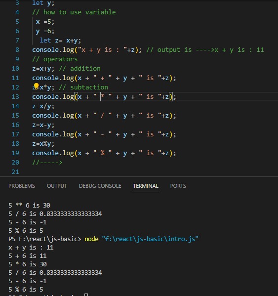Click 'let y;' declaration on line 3

pos(43,3)
